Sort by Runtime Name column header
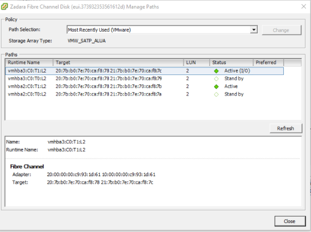Viewport: 311px width, 232px height. click(x=29, y=62)
